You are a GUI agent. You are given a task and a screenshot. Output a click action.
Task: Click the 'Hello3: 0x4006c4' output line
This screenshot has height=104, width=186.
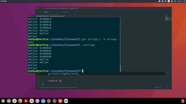click(40, 19)
